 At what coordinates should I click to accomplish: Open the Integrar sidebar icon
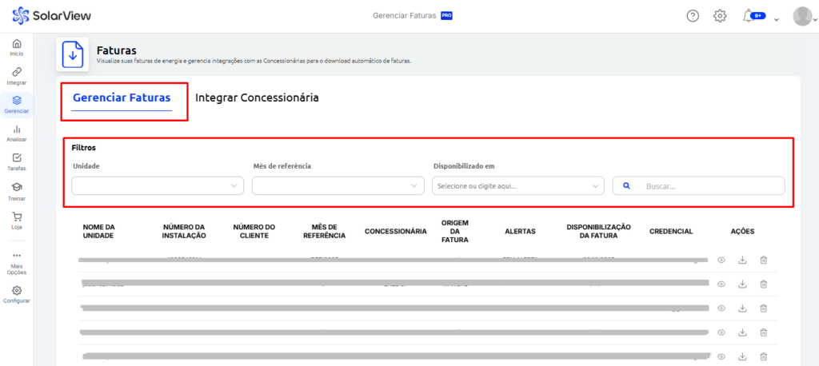click(x=17, y=75)
